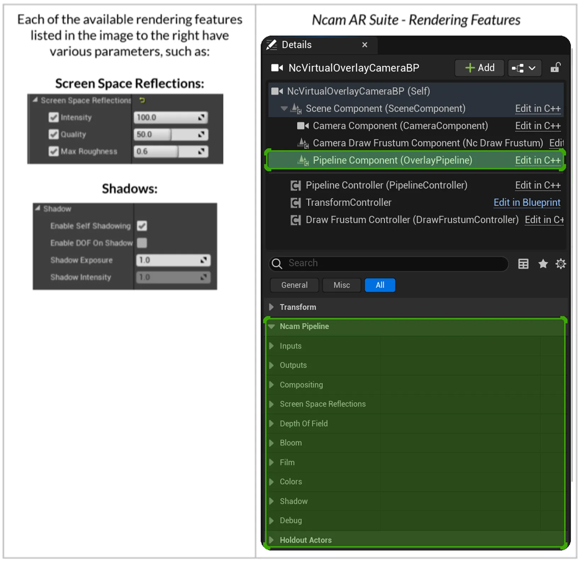The height and width of the screenshot is (563, 582).
Task: Click the TransformController component icon
Action: pos(296,203)
